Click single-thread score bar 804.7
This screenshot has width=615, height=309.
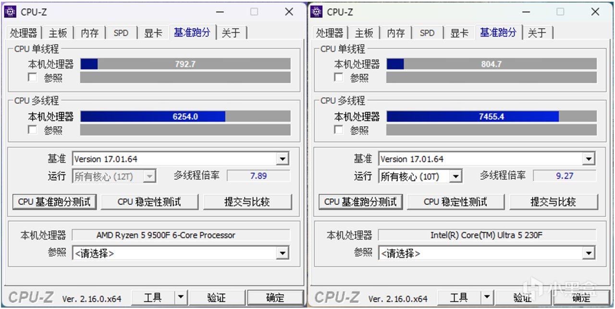pos(492,64)
